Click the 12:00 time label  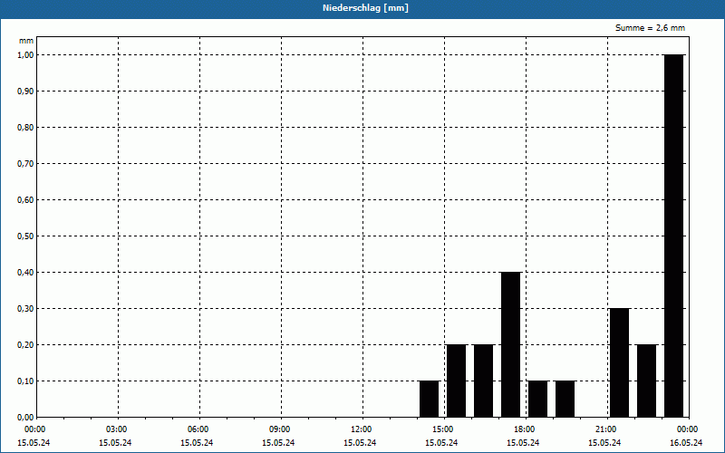pyautogui.click(x=360, y=429)
